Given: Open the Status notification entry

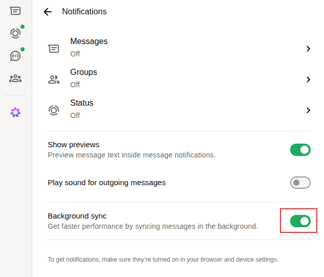Looking at the screenshot, I should 179,109.
